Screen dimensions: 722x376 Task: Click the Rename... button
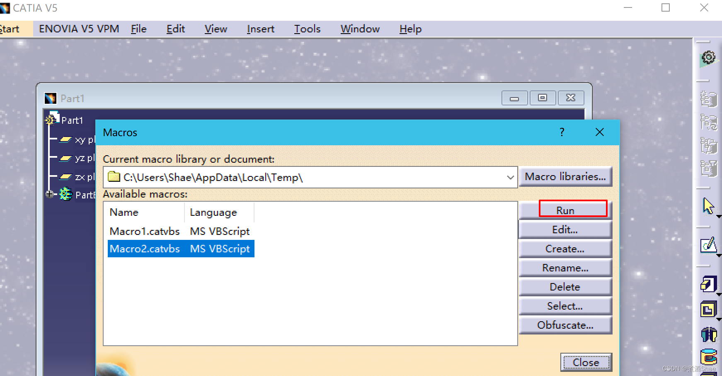[565, 268]
